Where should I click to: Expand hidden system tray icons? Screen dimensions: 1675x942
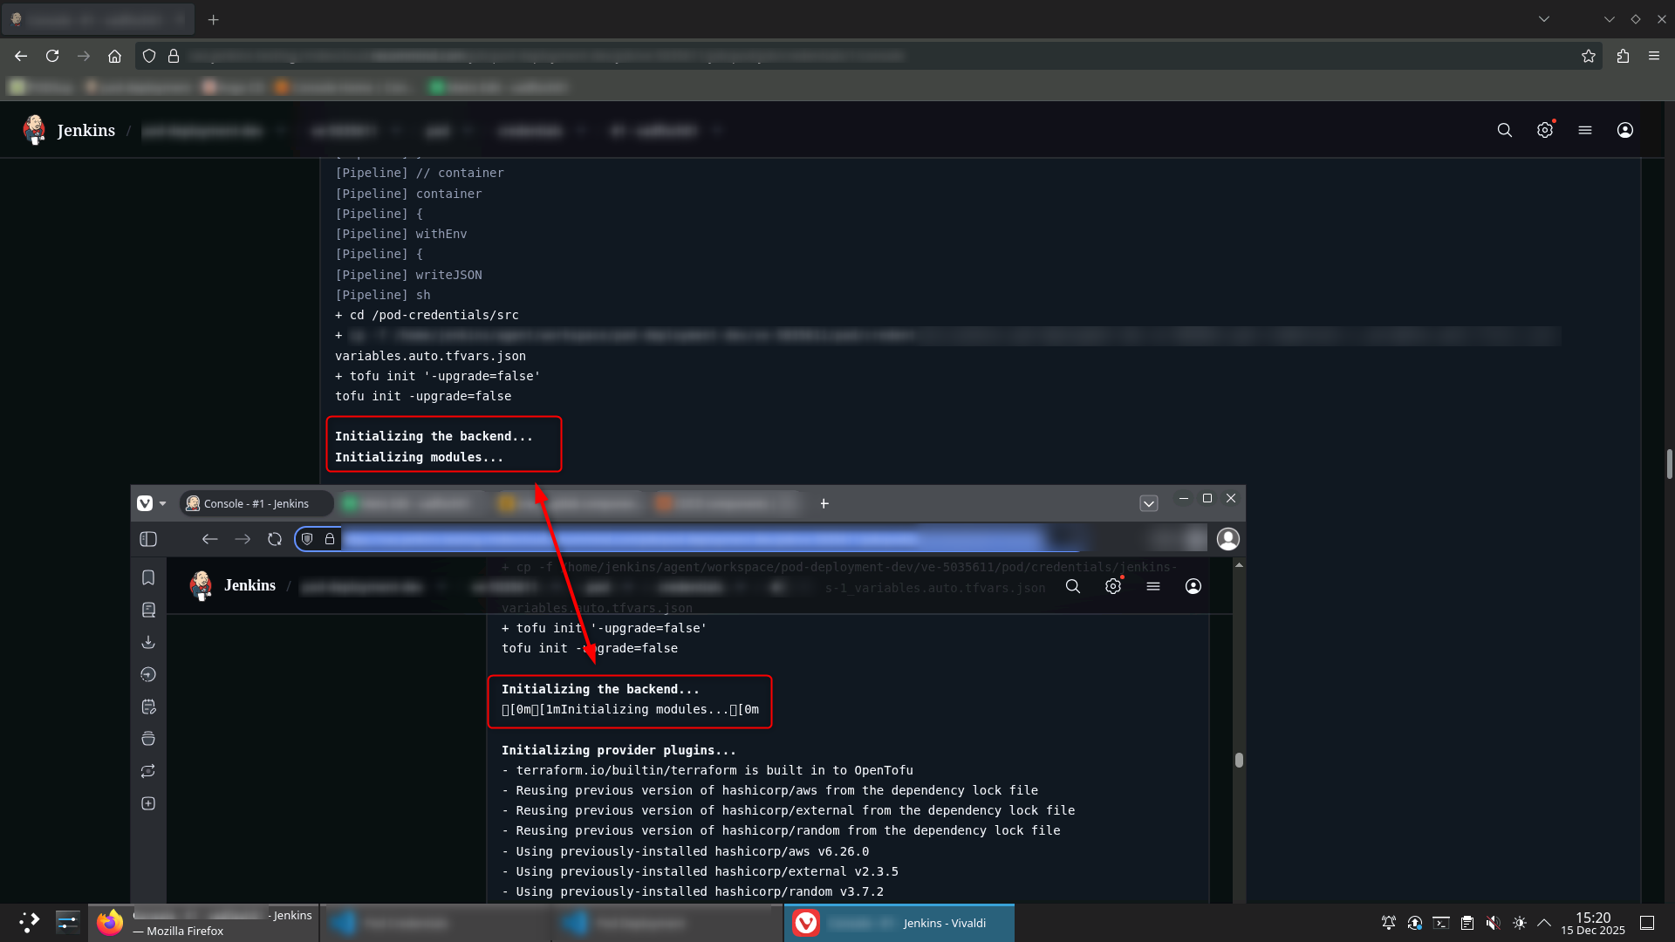click(x=1544, y=923)
